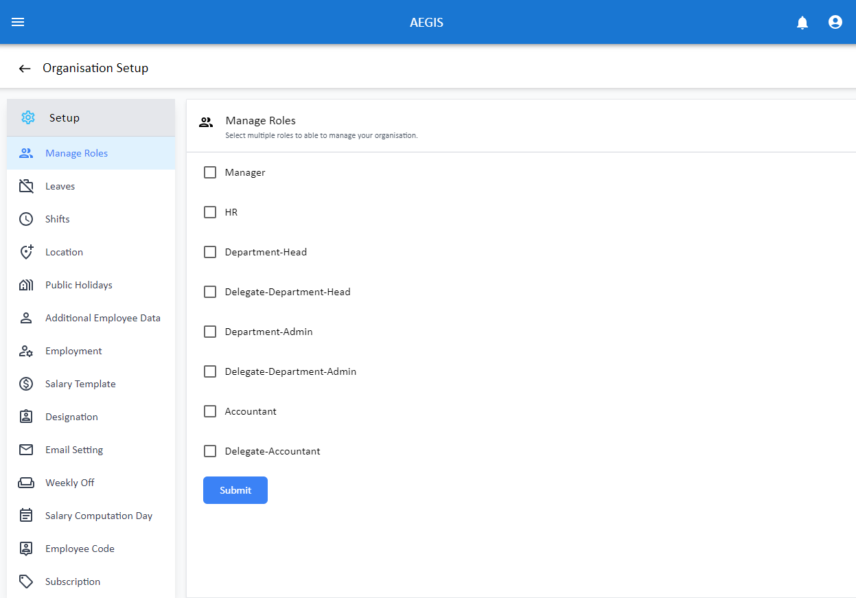The image size is (856, 598).
Task: Check the Manager role checkbox
Action: (210, 172)
